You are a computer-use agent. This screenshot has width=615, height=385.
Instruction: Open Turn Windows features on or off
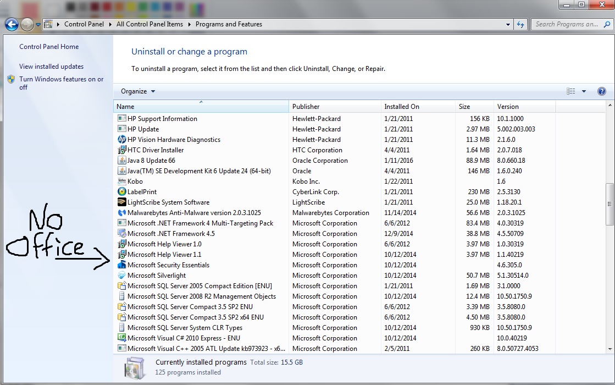pos(62,83)
